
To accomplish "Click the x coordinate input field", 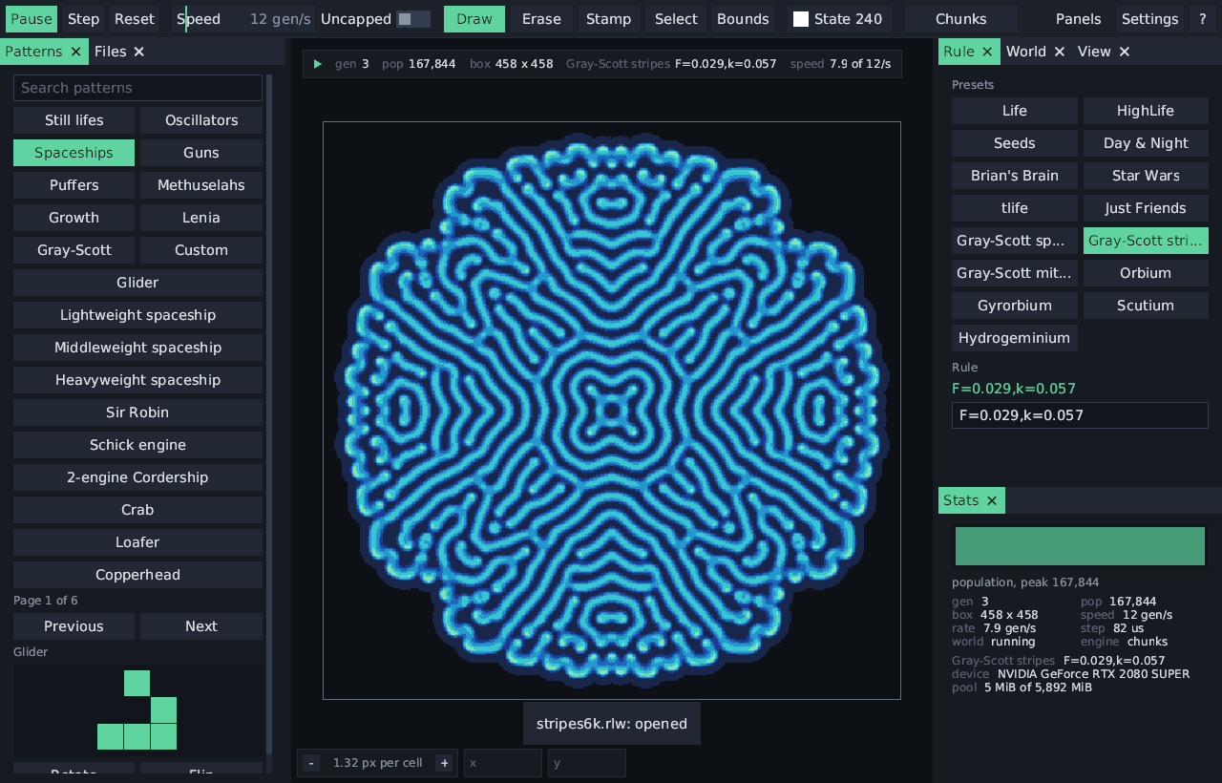I will pyautogui.click(x=503, y=763).
